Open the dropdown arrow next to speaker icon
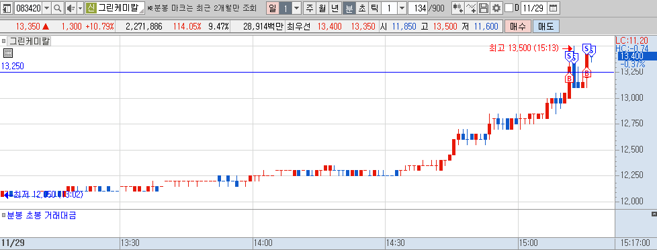 [80, 8]
